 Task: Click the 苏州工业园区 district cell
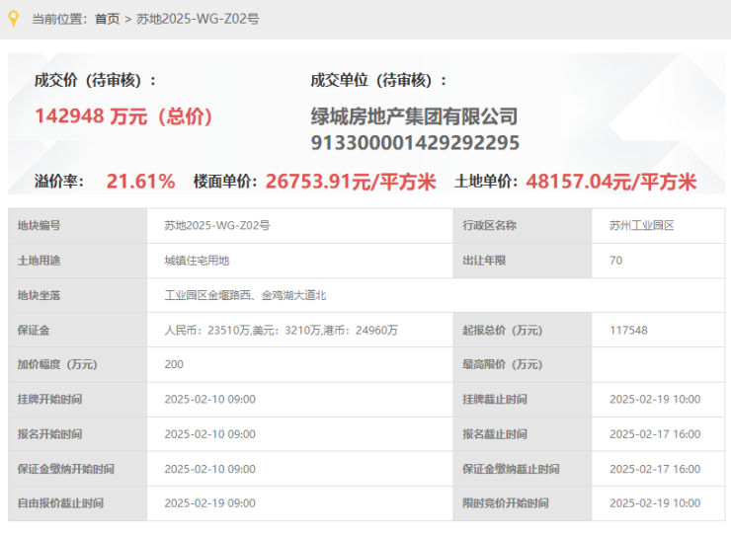coord(641,226)
